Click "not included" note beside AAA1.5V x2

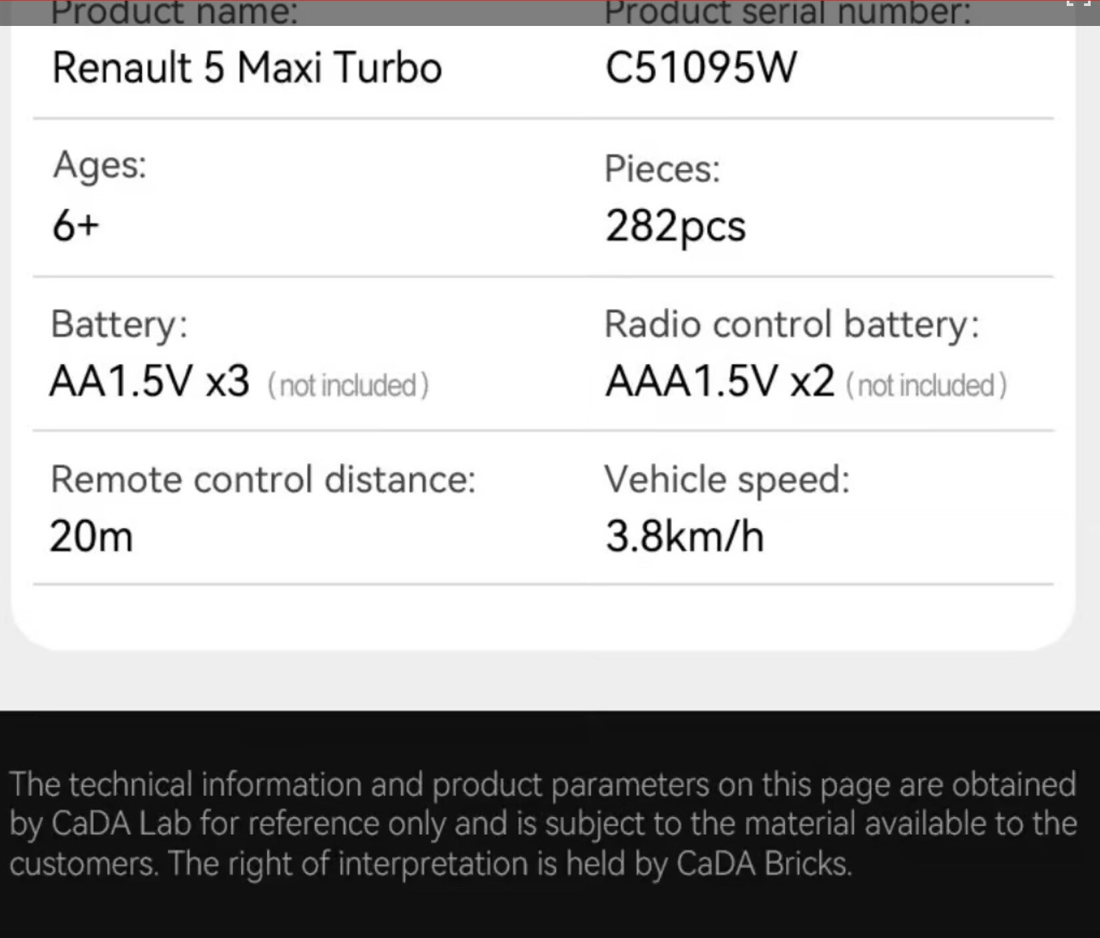926,385
